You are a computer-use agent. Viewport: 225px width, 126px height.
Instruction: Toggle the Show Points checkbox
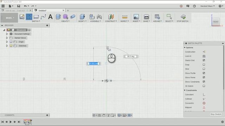point(204,77)
